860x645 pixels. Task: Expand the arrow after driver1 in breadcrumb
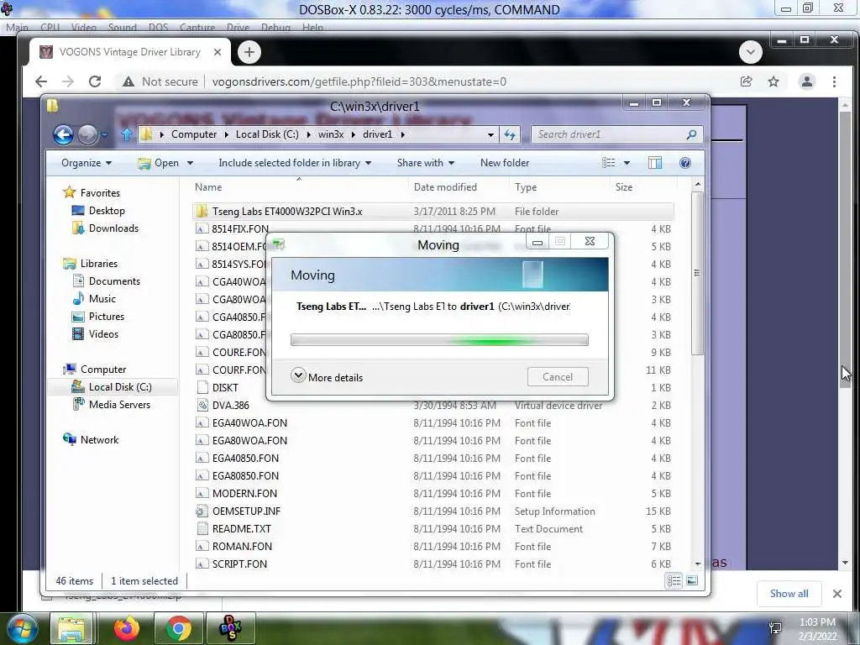pyautogui.click(x=402, y=134)
